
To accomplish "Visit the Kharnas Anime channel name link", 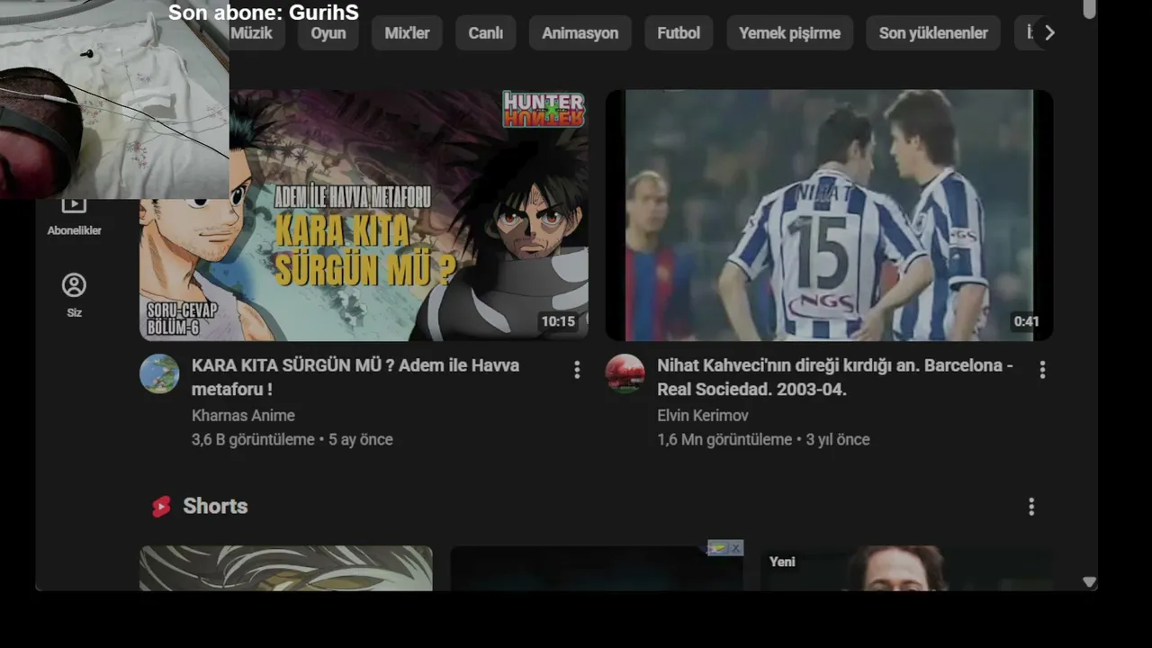I will pyautogui.click(x=243, y=416).
